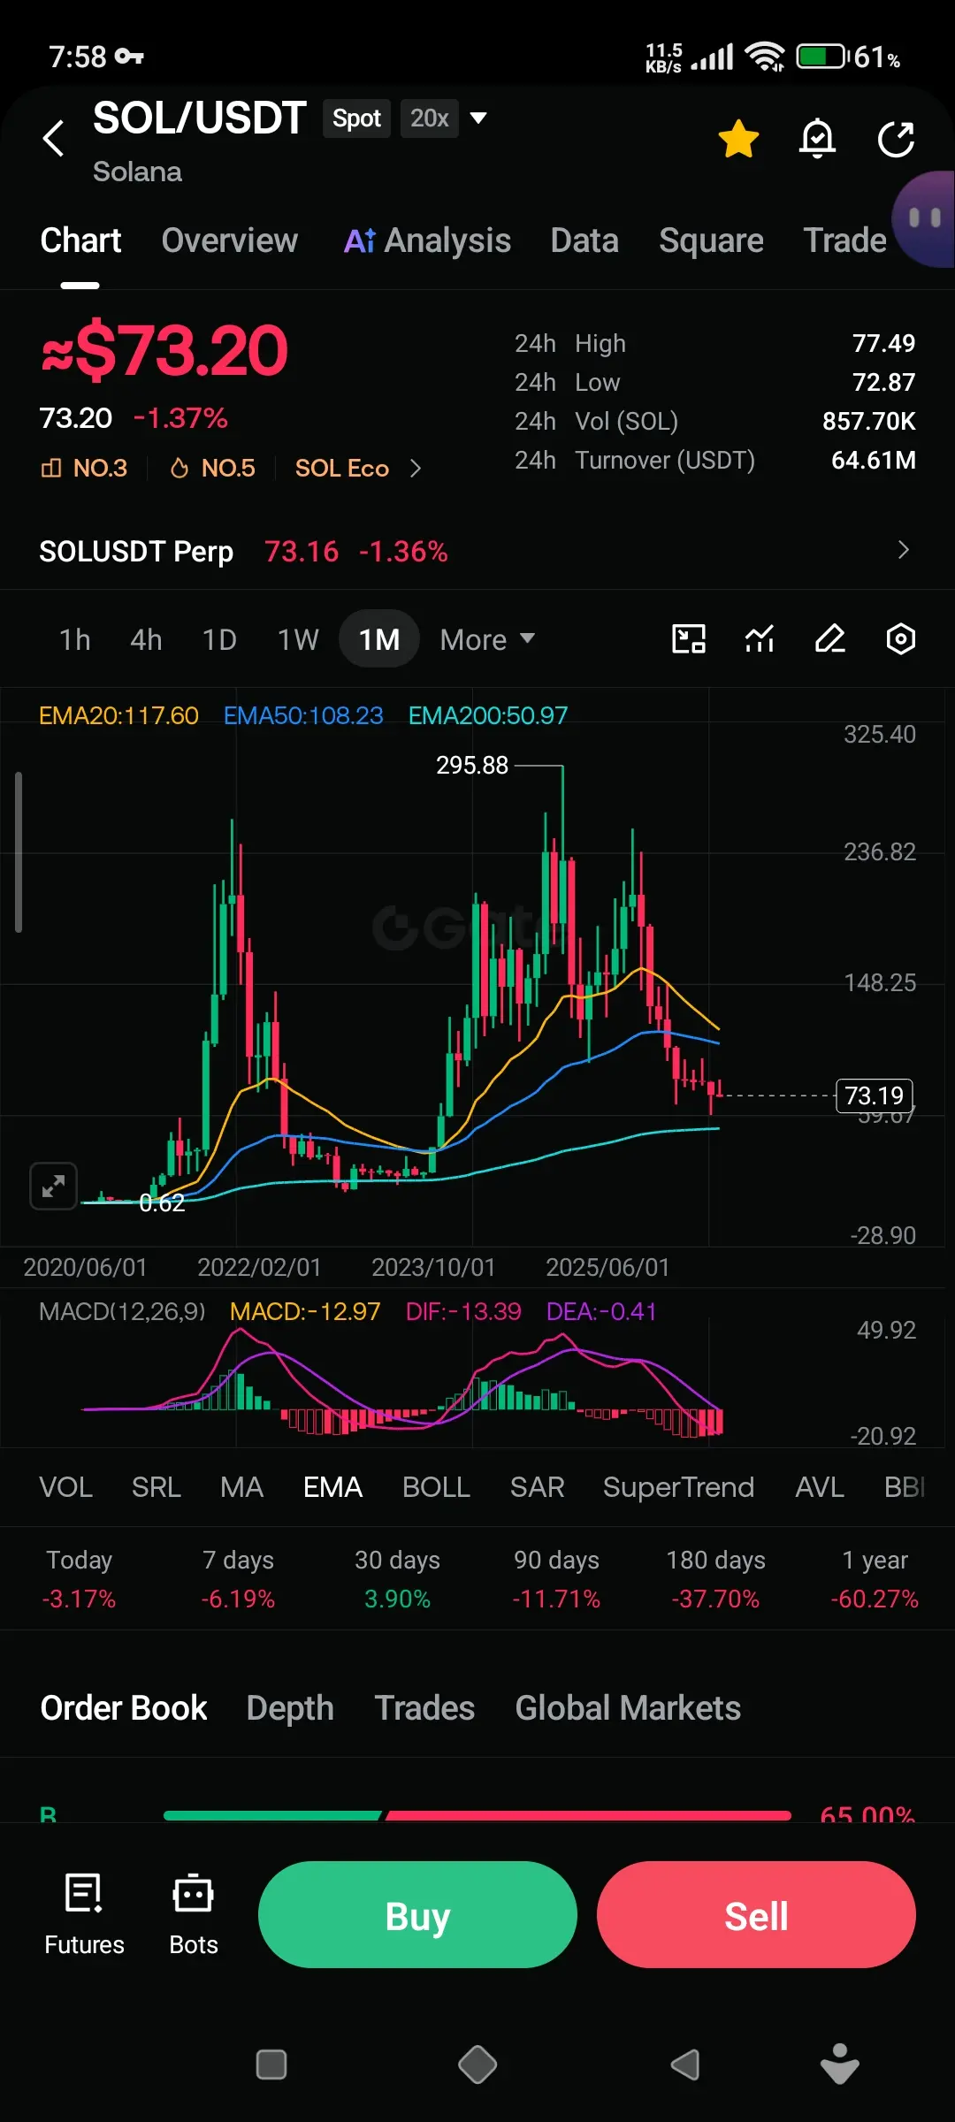Screen dimensions: 955x2122
Task: Open the drawing tools pencil icon
Action: point(830,638)
